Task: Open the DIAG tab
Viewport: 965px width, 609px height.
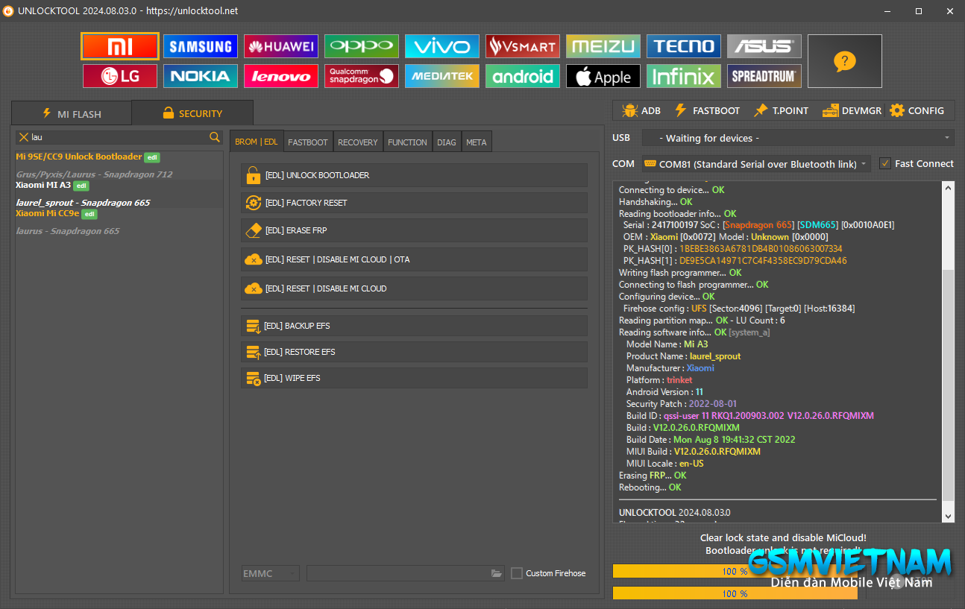Action: (x=447, y=142)
